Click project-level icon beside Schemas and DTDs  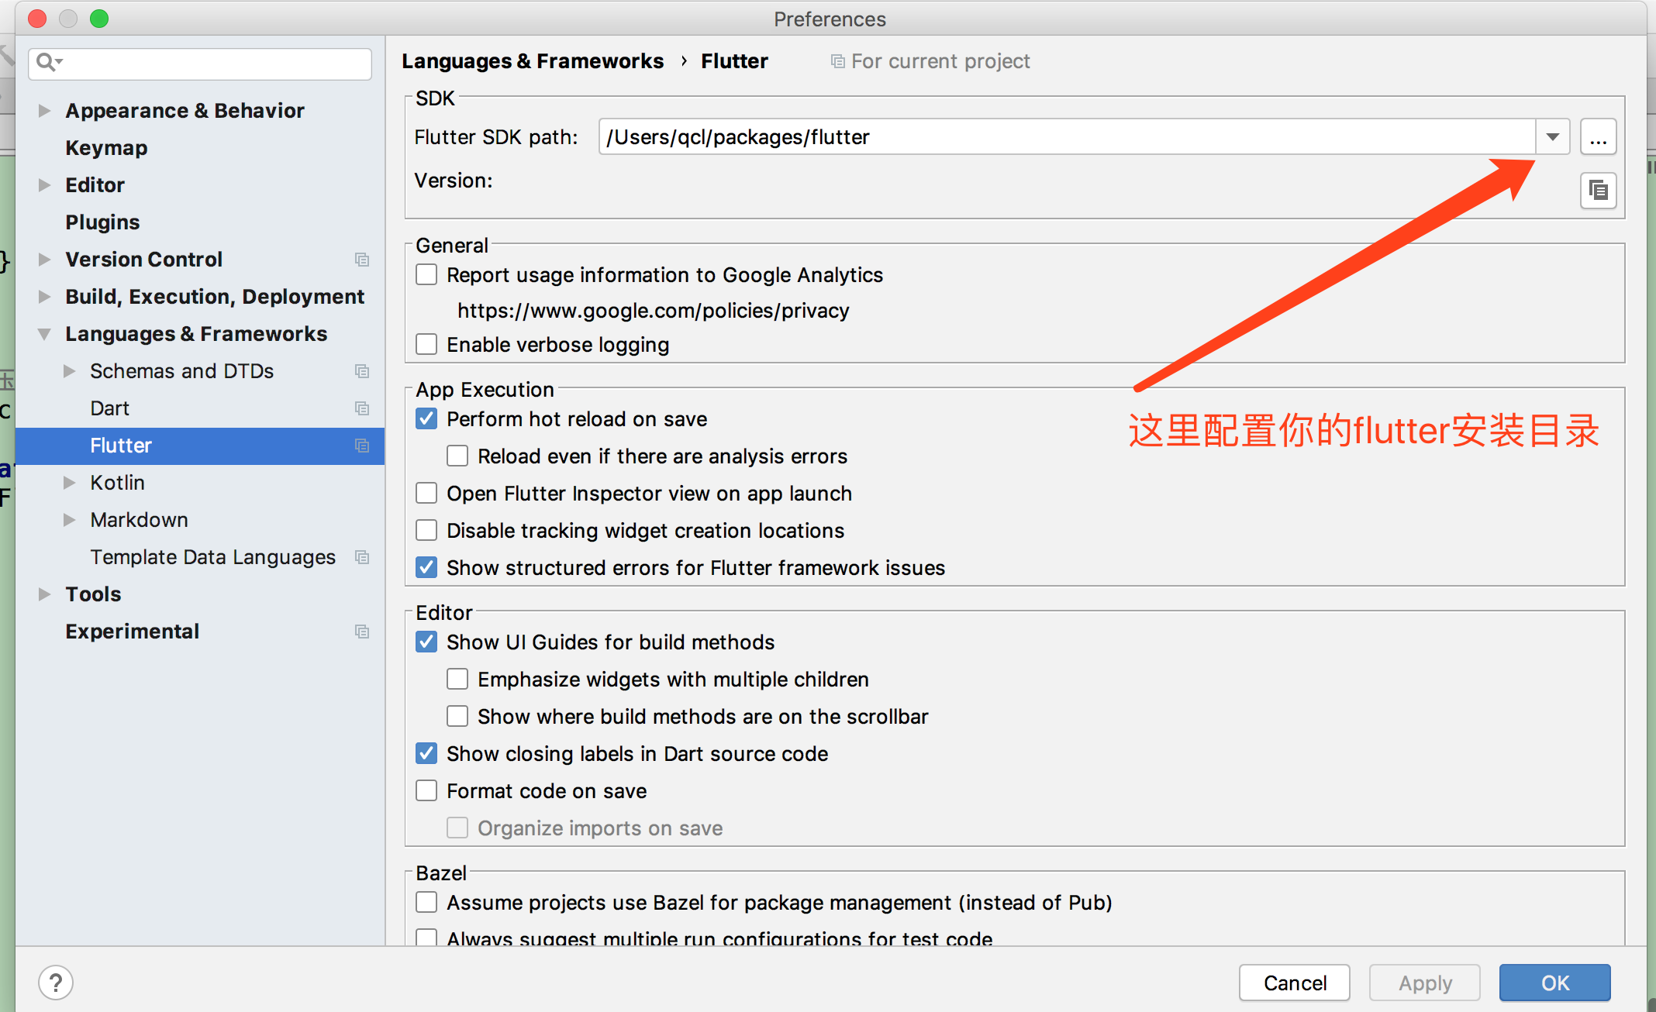[362, 371]
